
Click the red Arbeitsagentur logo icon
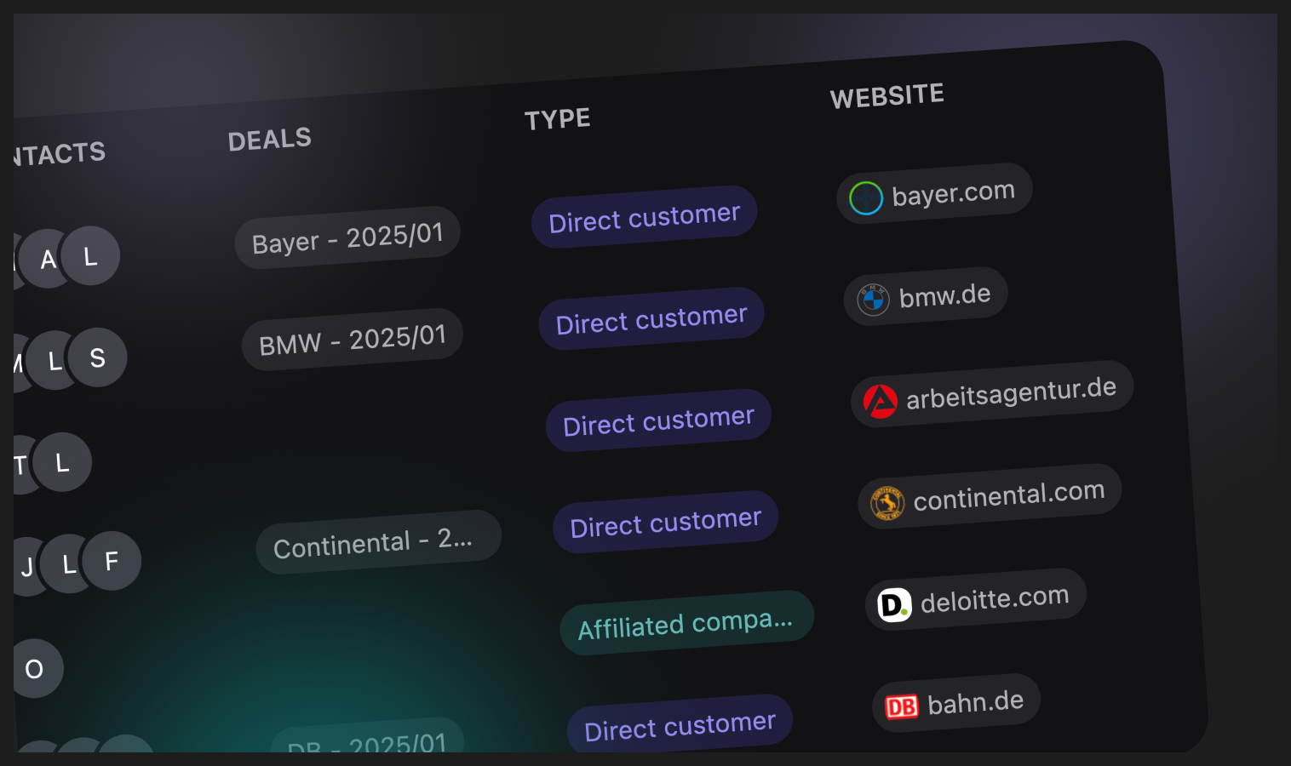click(x=881, y=401)
